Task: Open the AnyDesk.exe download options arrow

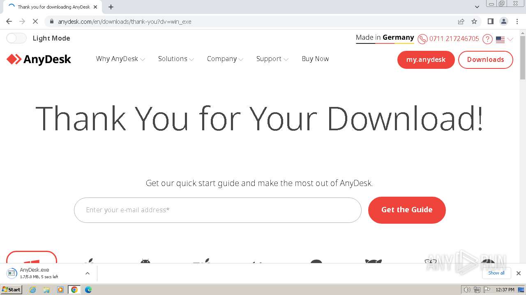Action: tap(87, 273)
